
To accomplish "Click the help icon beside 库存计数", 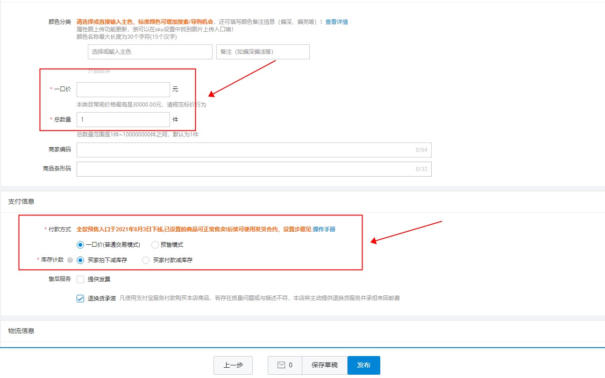I will 70,260.
